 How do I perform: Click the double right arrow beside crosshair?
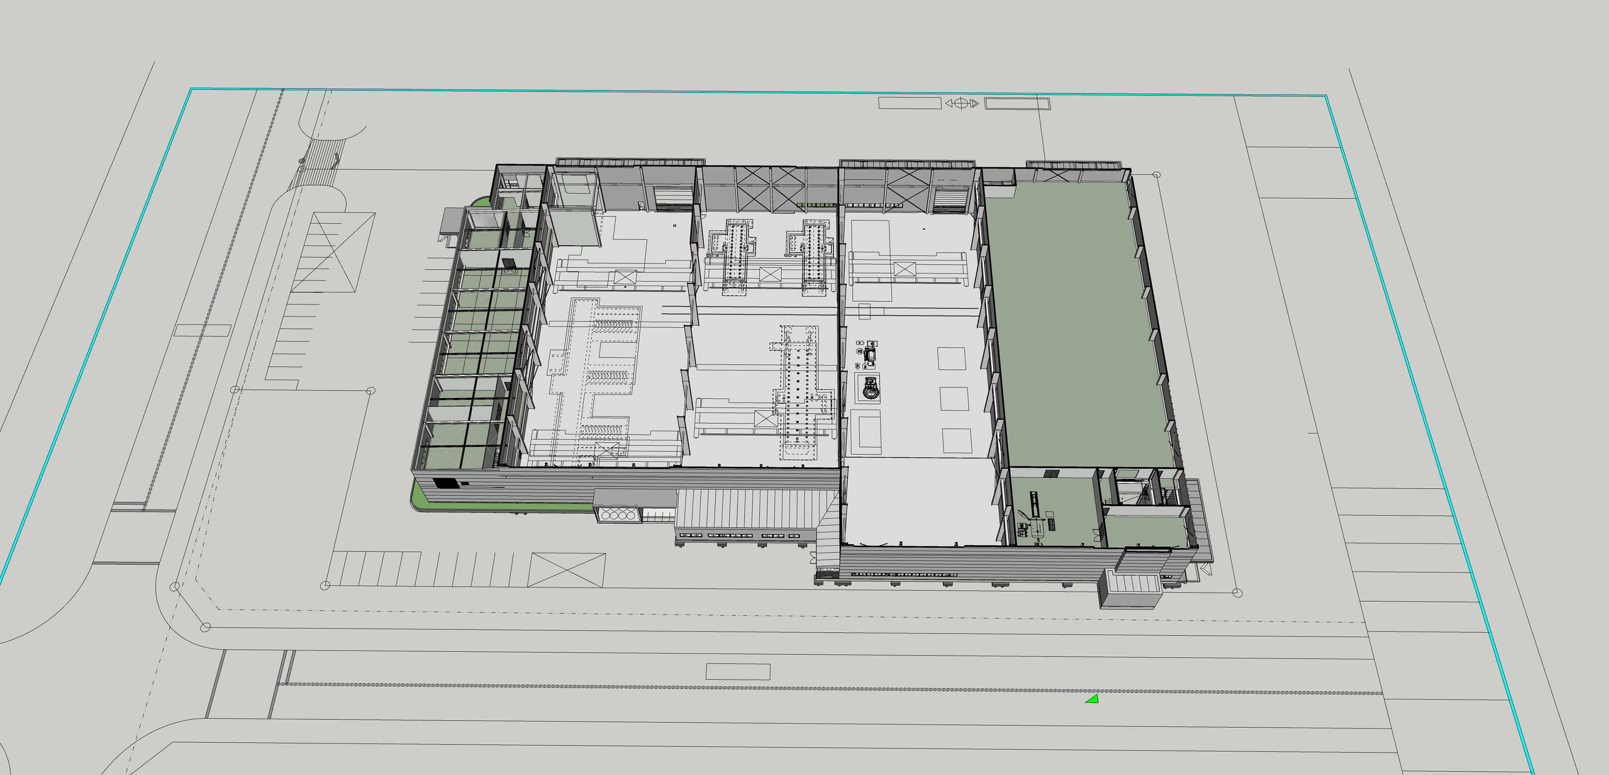tap(974, 103)
